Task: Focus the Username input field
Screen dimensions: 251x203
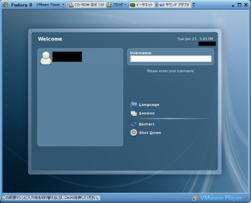Action: pos(171,59)
